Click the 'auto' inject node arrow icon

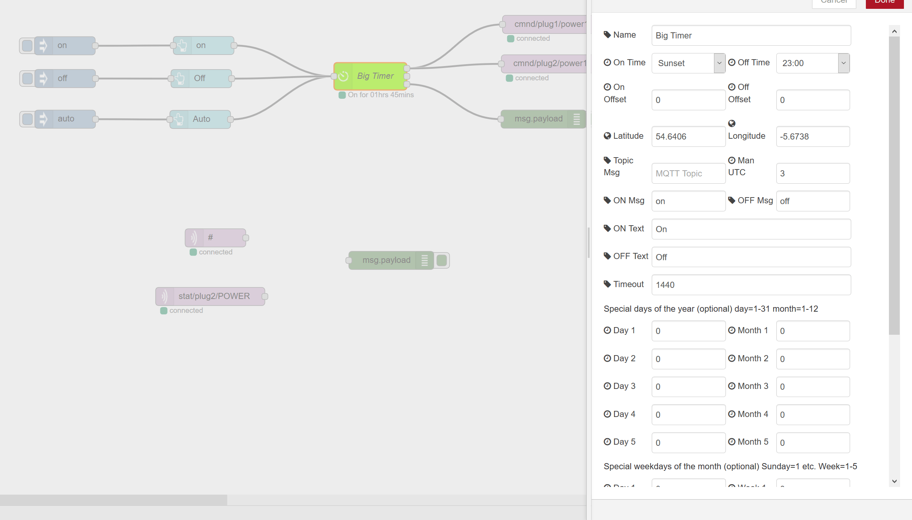pyautogui.click(x=43, y=119)
